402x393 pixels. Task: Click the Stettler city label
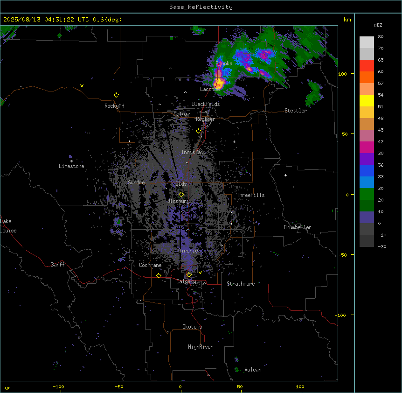pyautogui.click(x=296, y=111)
